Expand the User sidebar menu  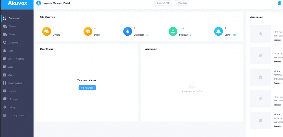point(17,51)
